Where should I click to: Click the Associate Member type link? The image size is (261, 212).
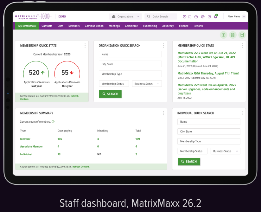tap(31, 146)
